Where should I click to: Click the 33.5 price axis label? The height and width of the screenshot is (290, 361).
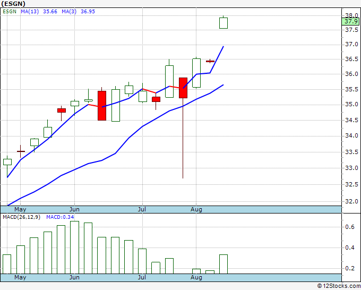pyautogui.click(x=352, y=152)
